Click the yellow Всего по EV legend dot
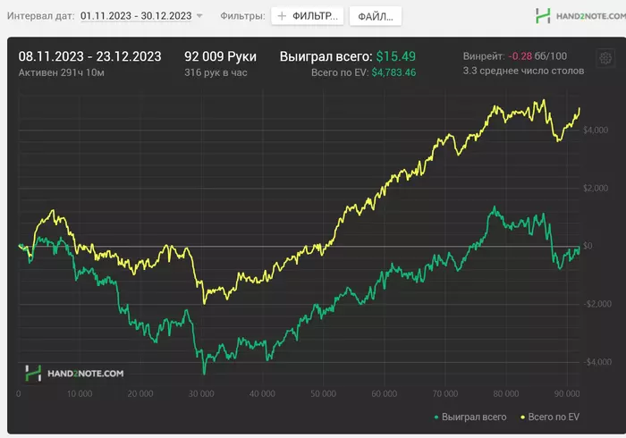Screen dimensions: 626x438 (x=522, y=417)
